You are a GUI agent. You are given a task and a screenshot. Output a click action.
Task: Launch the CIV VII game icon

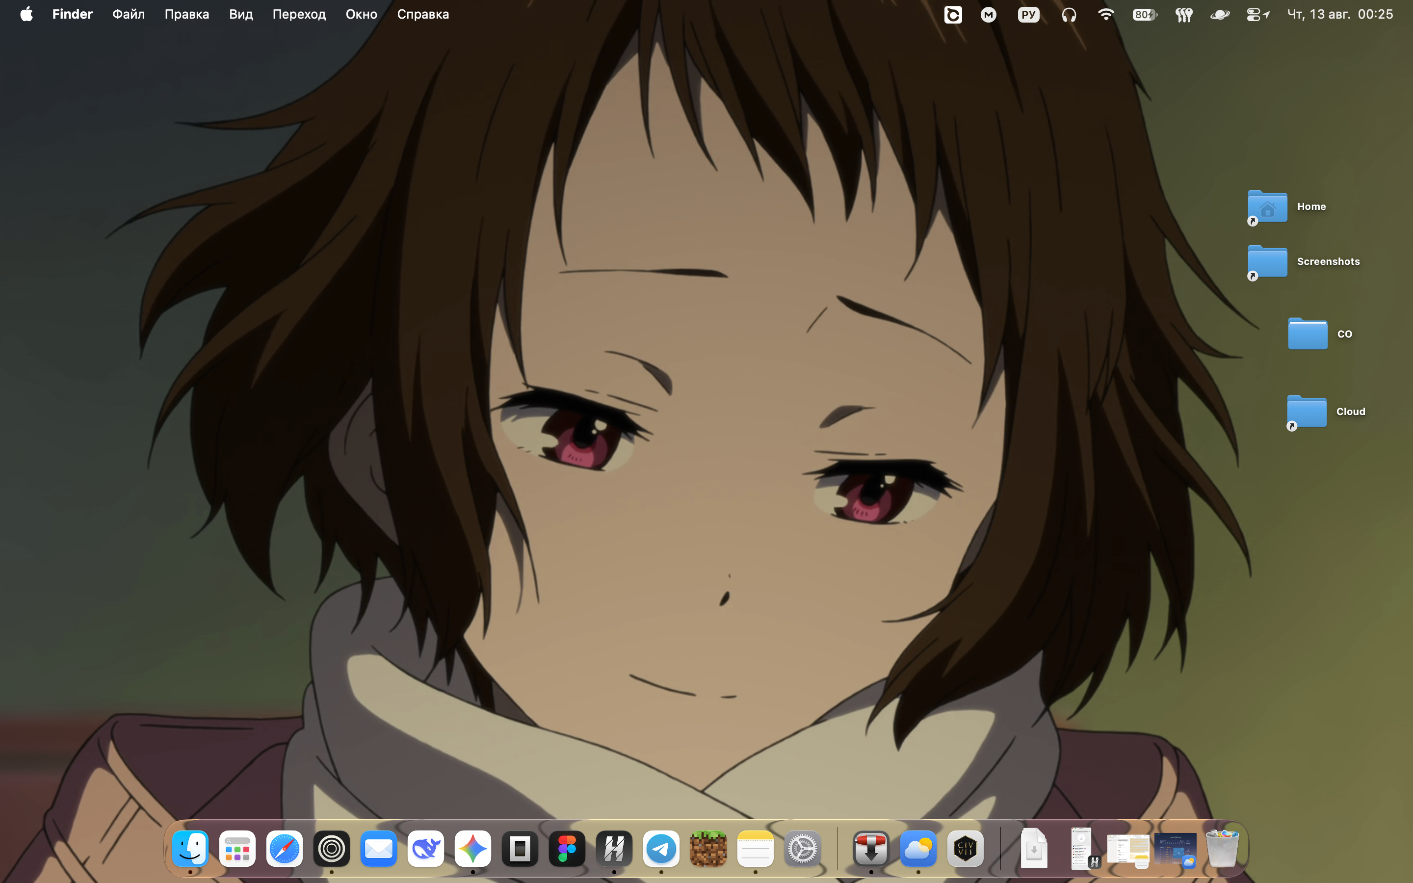point(965,849)
